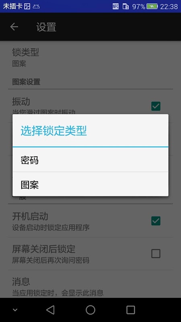Screen dimensions: 181x322
Task: Uncheck the 开机启动 checkbox
Action: 156,221
